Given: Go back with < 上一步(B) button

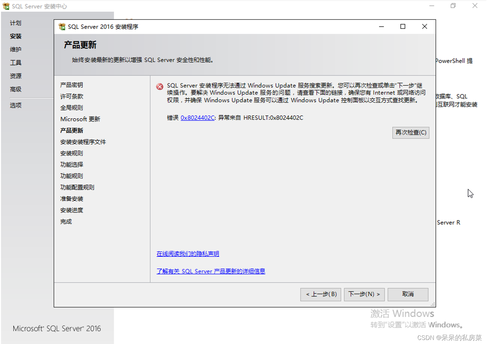Looking at the screenshot, I should (321, 294).
